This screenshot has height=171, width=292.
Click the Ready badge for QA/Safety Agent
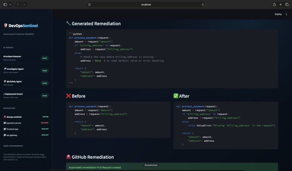45,83
